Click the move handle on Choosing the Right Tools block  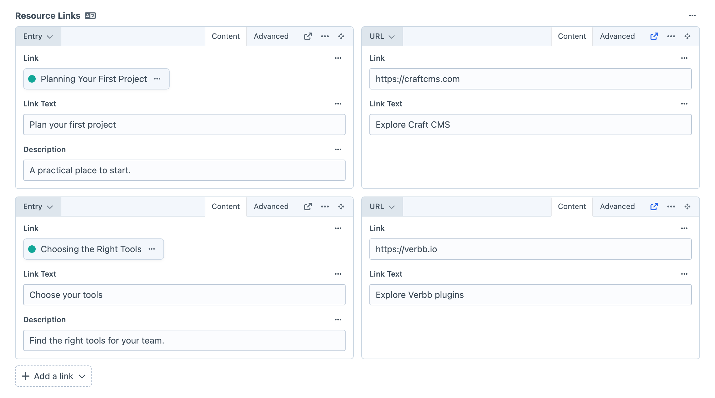pos(341,207)
